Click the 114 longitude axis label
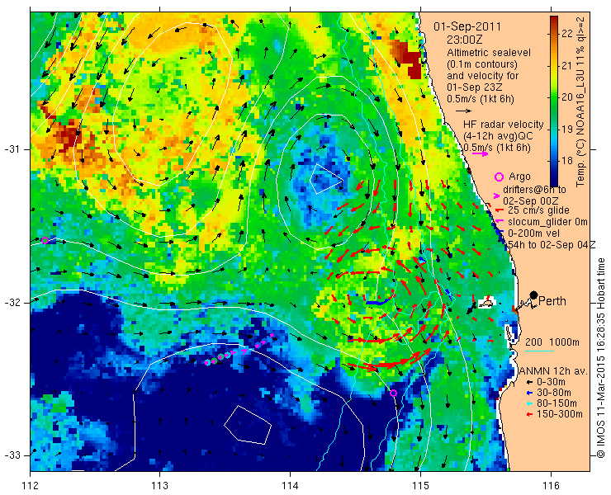Viewport: 611px width, 495px height. click(290, 486)
